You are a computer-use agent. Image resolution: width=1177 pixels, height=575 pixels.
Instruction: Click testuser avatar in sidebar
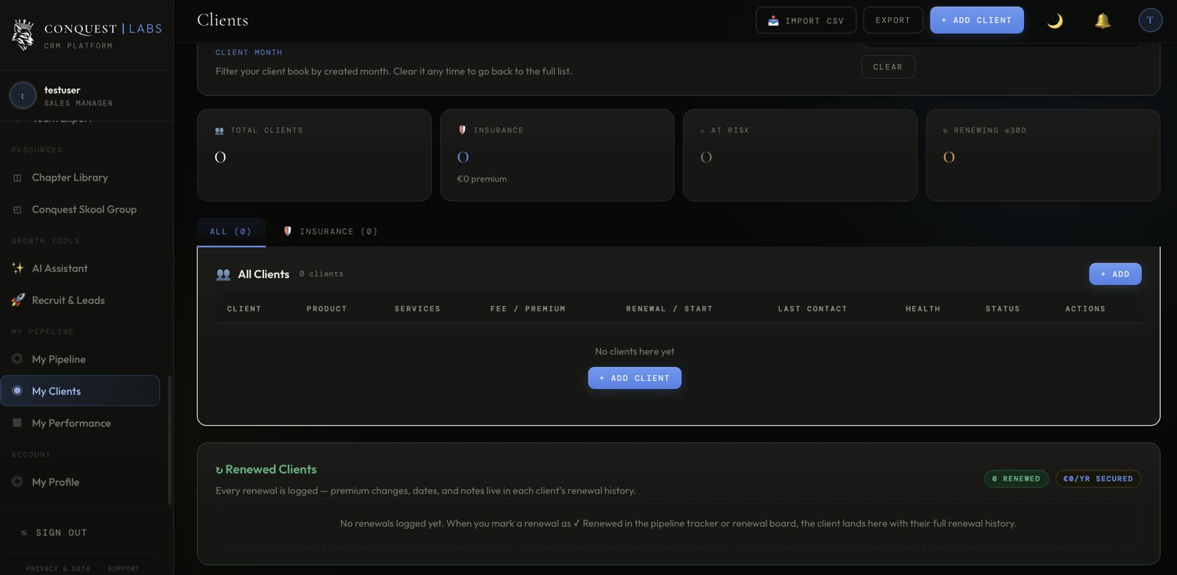23,96
